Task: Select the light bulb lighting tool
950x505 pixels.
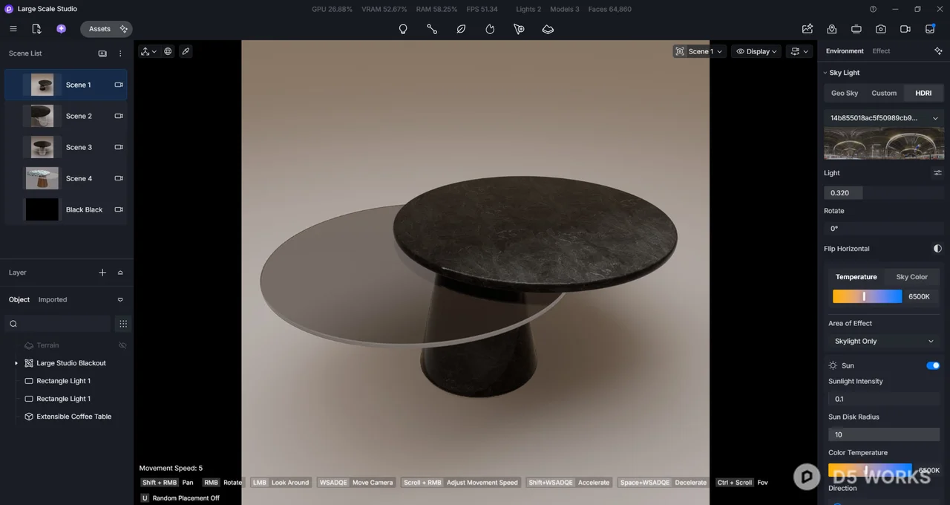Action: 403,29
